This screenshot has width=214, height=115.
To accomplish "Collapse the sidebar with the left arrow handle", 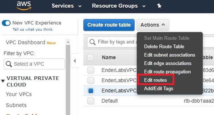I will point(75,61).
